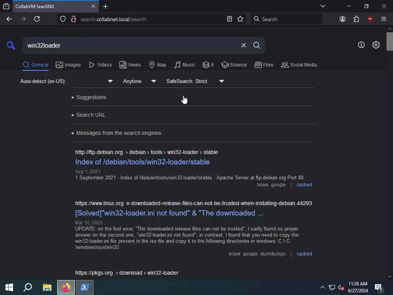Click the pkgs.org win32-loader result URL
The height and width of the screenshot is (295, 393).
(x=127, y=273)
